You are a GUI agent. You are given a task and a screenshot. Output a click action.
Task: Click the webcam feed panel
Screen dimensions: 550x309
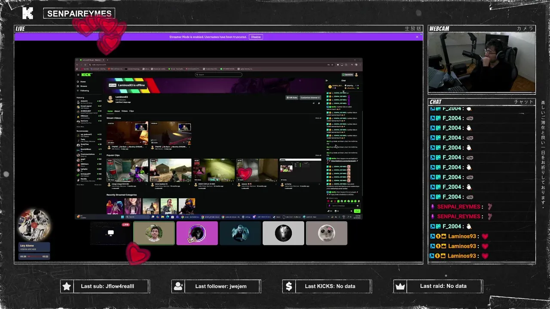(x=482, y=62)
